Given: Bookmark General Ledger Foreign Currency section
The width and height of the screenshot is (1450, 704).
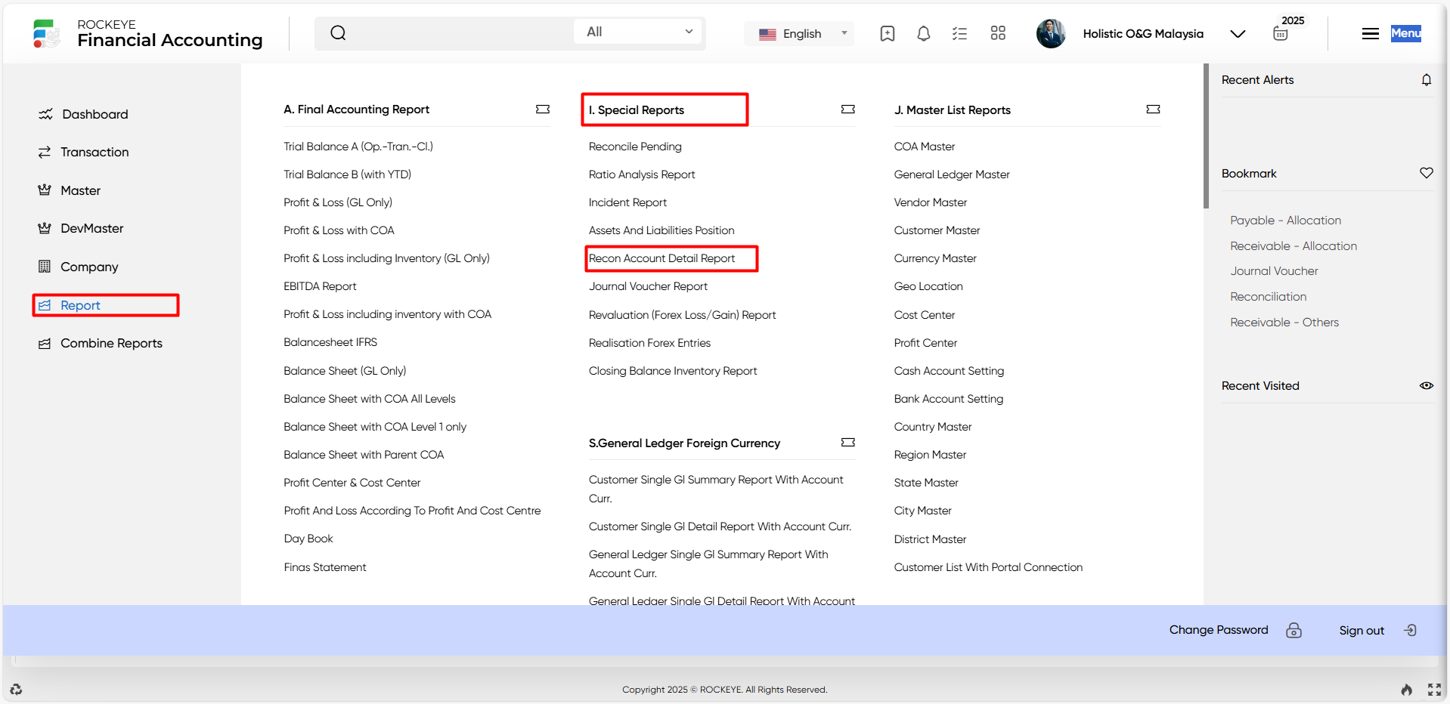Looking at the screenshot, I should [848, 443].
